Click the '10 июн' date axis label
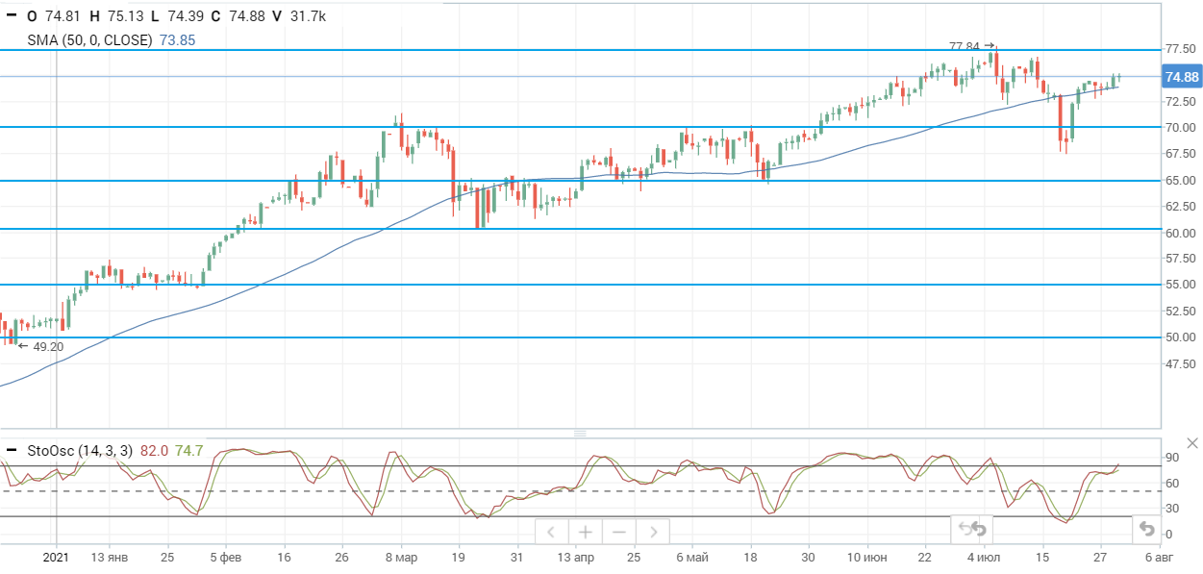This screenshot has width=1203, height=574. [867, 557]
